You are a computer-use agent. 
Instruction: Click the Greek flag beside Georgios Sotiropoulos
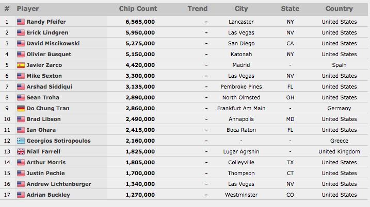[21, 141]
